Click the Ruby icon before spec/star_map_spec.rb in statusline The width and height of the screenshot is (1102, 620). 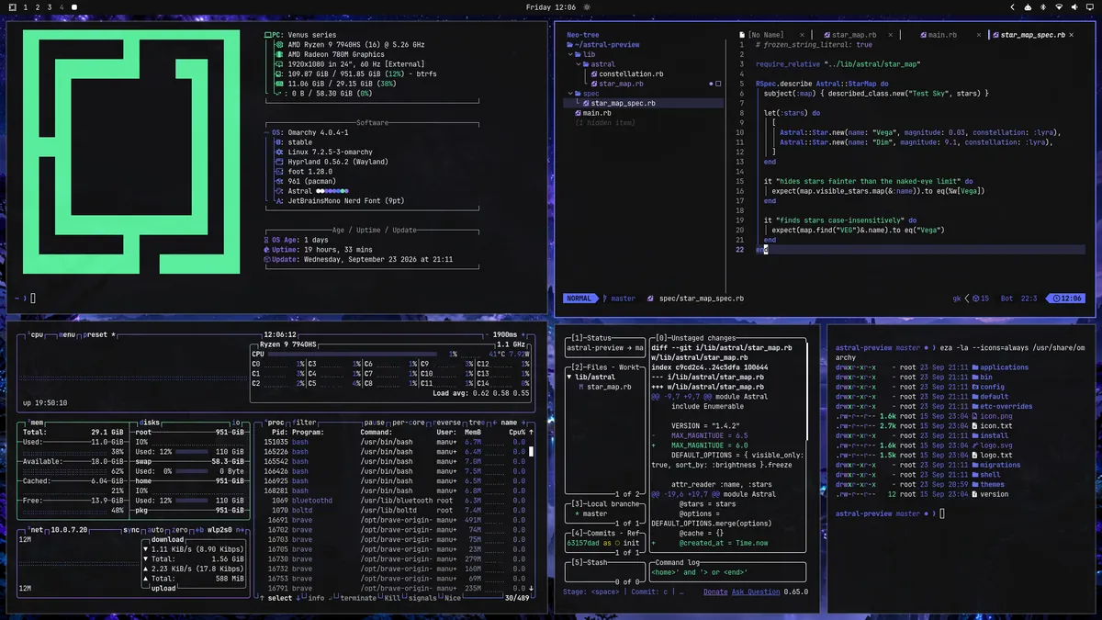650,299
